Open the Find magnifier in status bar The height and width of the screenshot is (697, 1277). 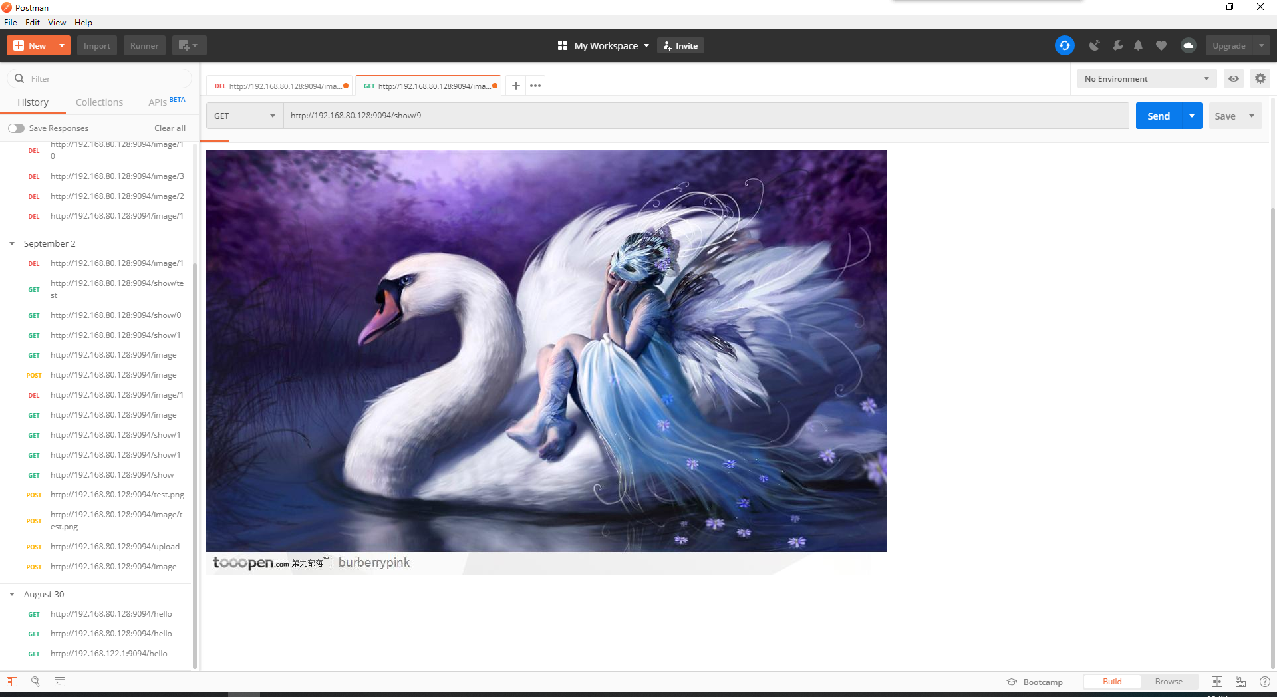(x=36, y=682)
